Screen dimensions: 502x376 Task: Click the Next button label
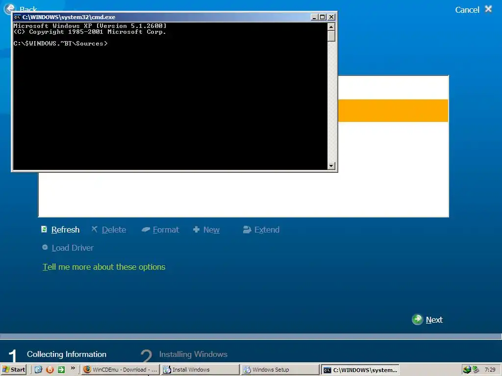point(434,320)
